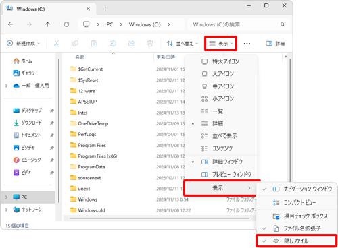338x248 pixels.
Task: Open ドキュメント in the sidebar
Action: pos(27,135)
